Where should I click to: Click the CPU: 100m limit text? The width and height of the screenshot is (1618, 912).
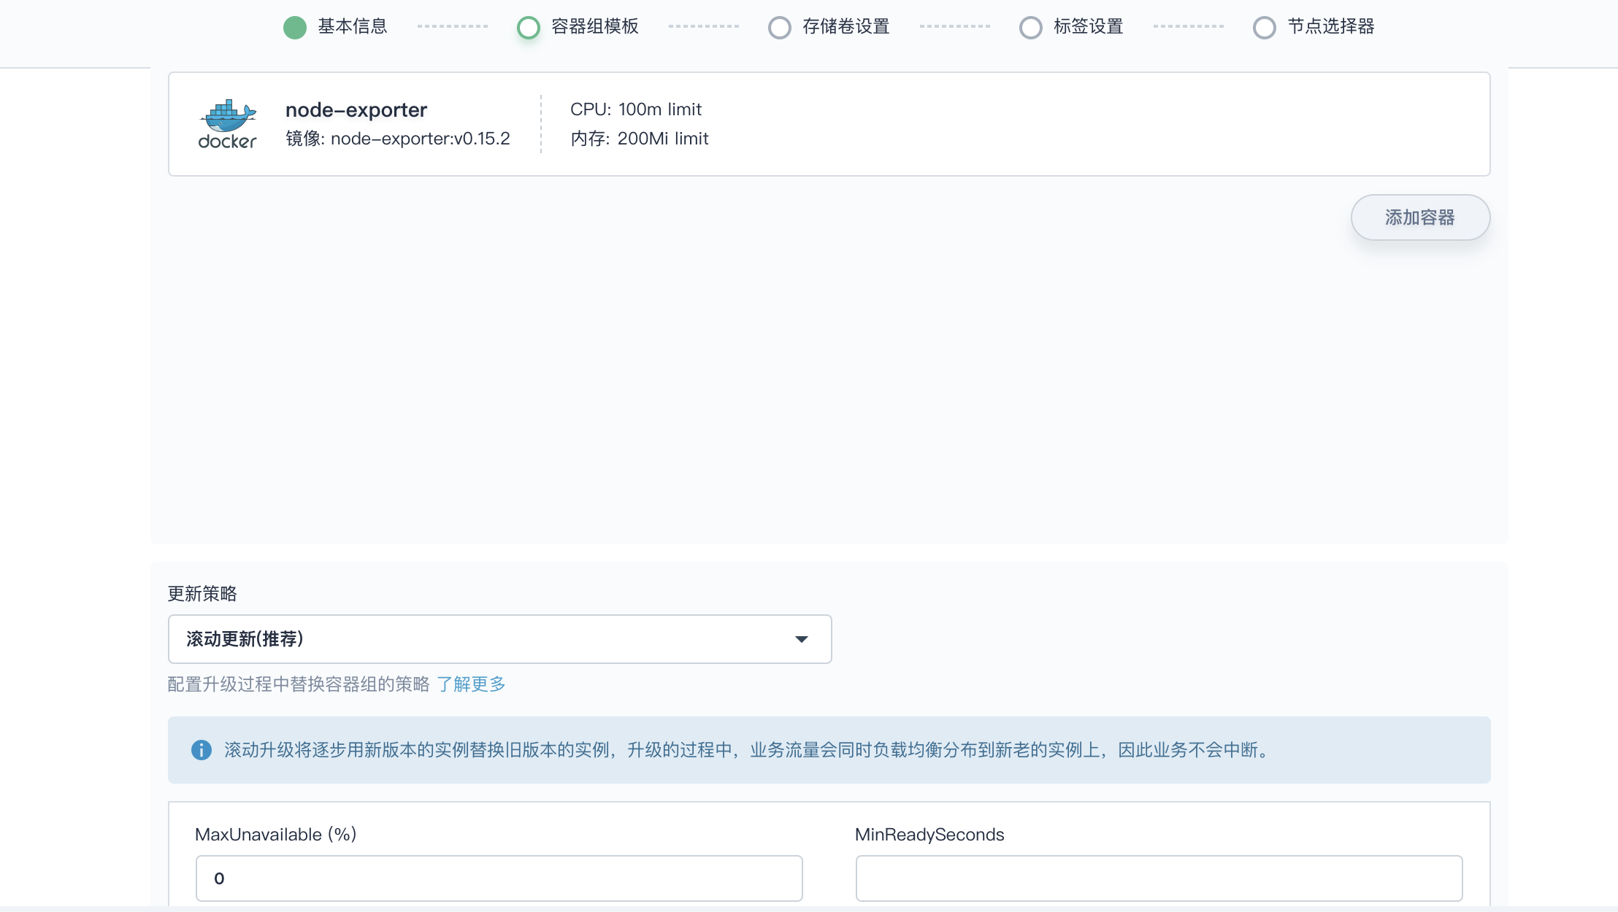click(636, 109)
